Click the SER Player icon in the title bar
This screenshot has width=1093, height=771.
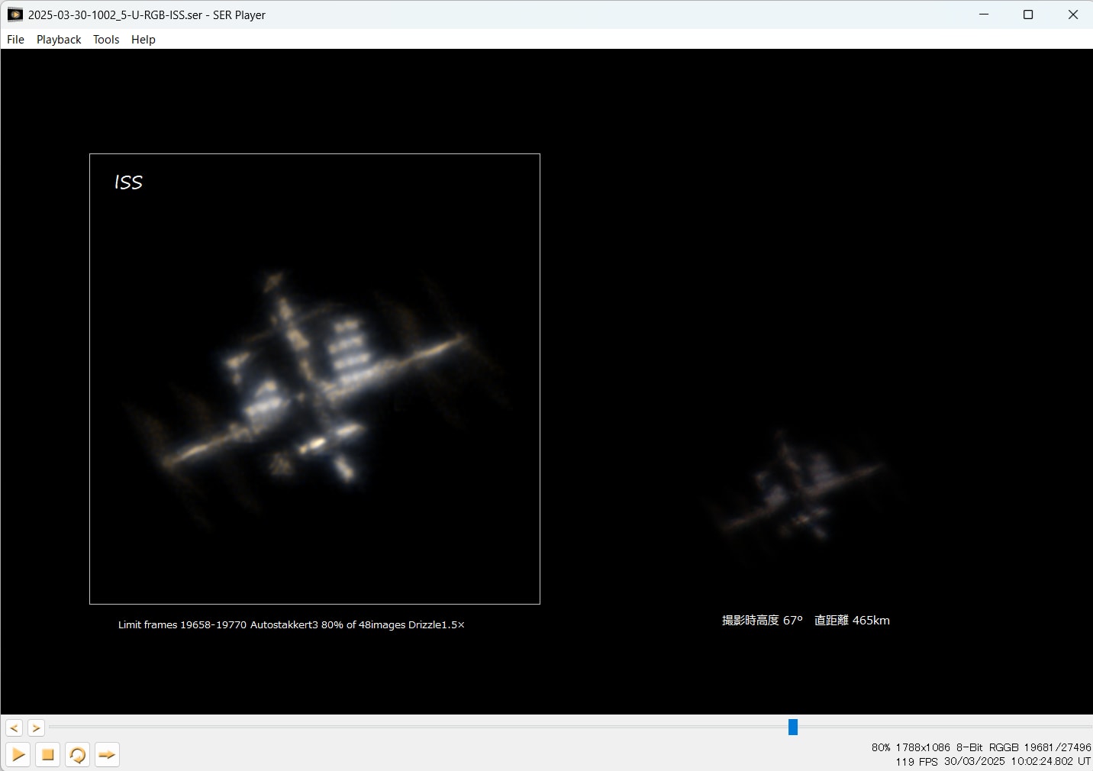(15, 15)
